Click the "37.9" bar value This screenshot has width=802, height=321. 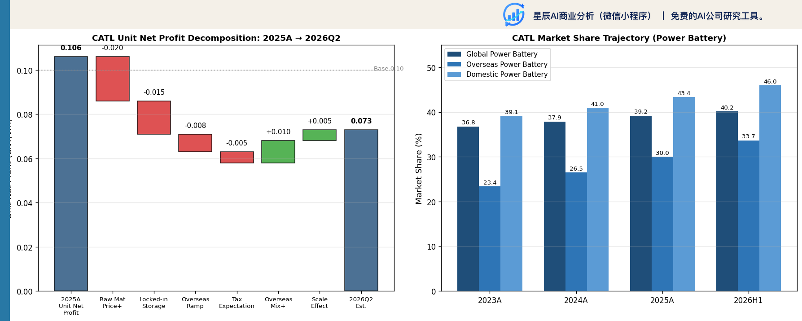[554, 118]
